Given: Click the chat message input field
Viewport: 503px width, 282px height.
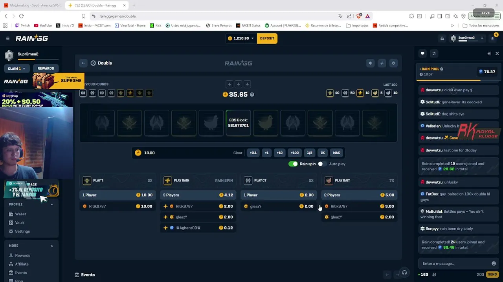Looking at the screenshot, I should point(455,264).
